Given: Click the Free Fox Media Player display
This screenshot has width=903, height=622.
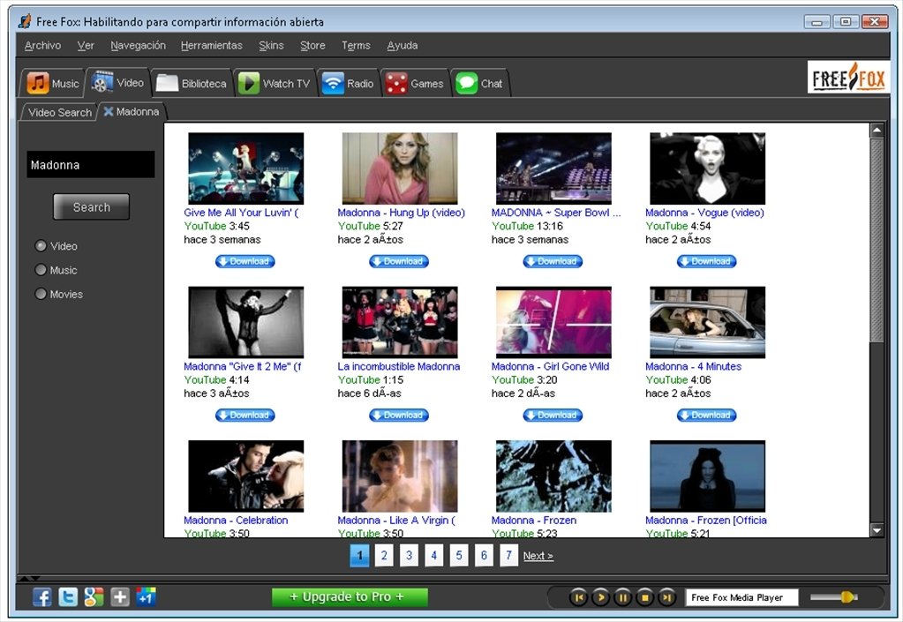Looking at the screenshot, I should (741, 597).
